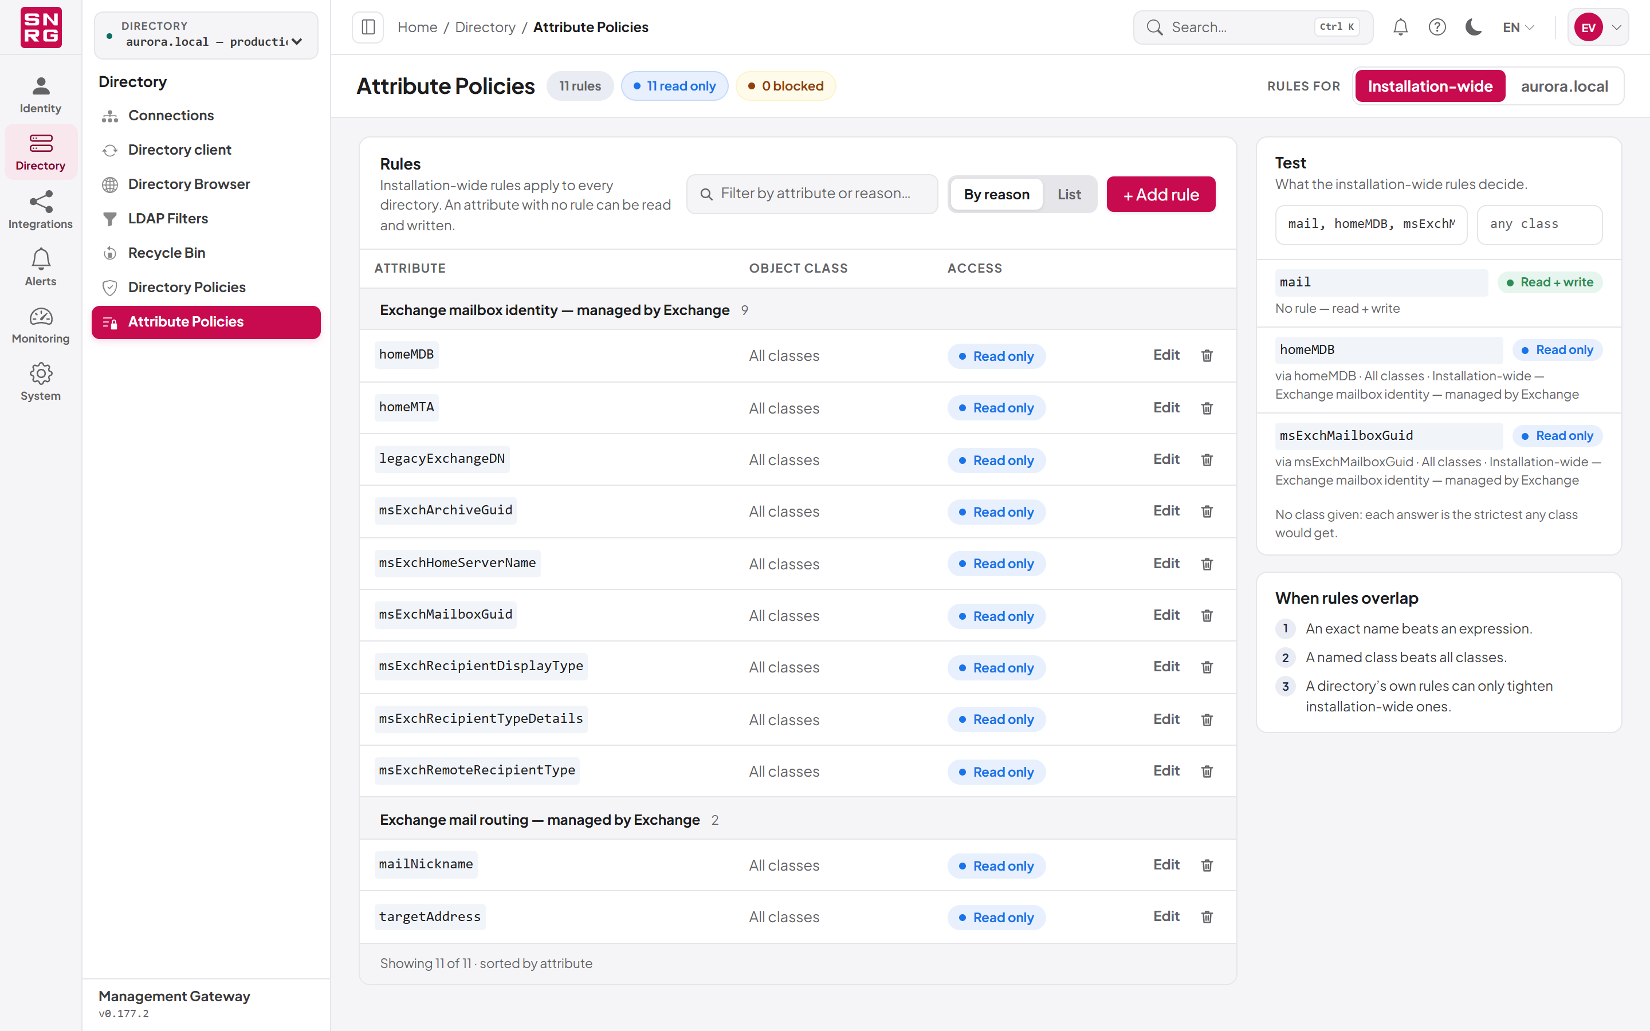Image resolution: width=1650 pixels, height=1031 pixels.
Task: Go to Home breadcrumb link
Action: click(417, 27)
